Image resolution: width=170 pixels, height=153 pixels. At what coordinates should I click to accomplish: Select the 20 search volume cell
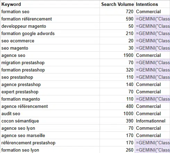tap(117, 41)
